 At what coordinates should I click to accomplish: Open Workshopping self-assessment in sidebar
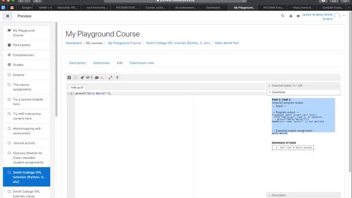click(26, 131)
